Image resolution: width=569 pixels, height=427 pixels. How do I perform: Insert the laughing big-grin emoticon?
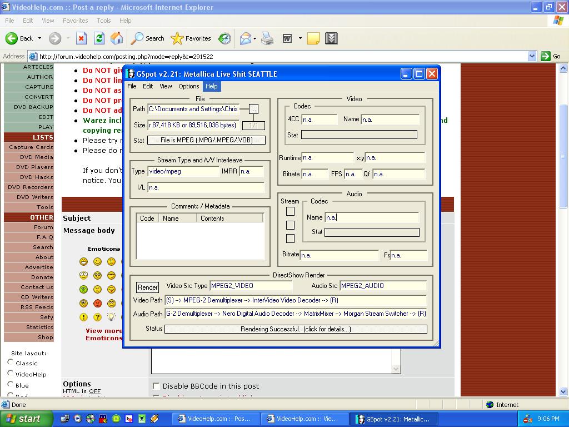(x=83, y=261)
